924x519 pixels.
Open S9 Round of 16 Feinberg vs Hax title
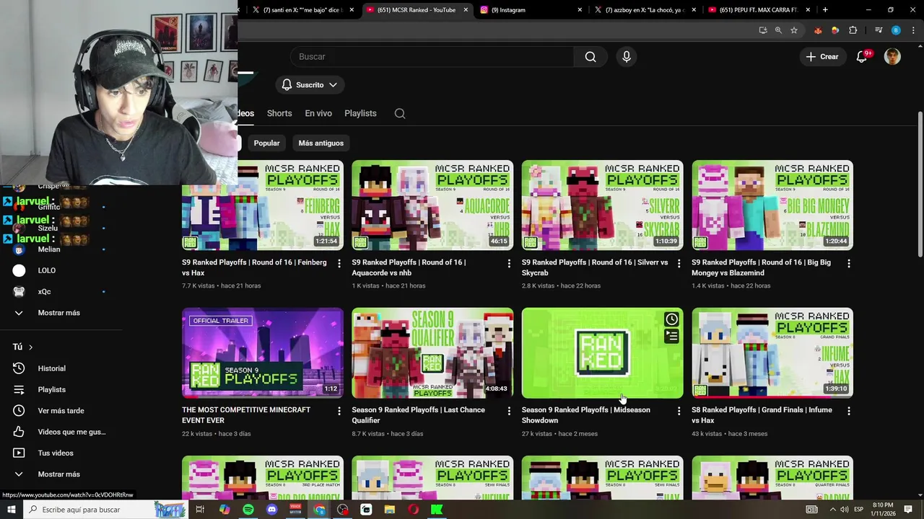[x=254, y=267]
